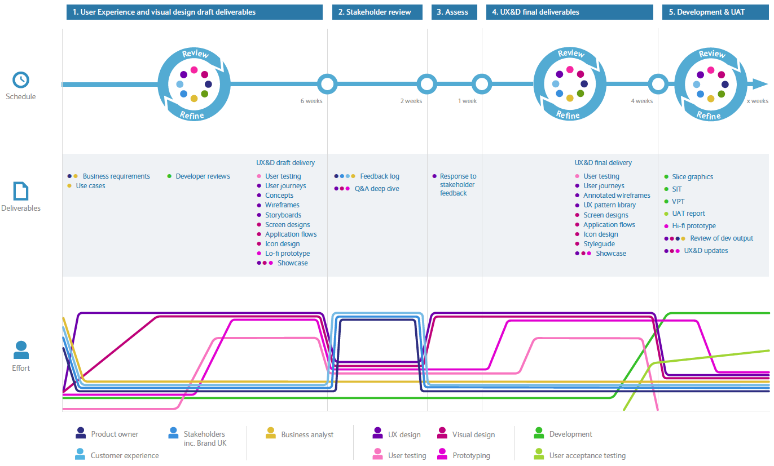Click the 'UX&D draft delivery' heading

coord(285,163)
